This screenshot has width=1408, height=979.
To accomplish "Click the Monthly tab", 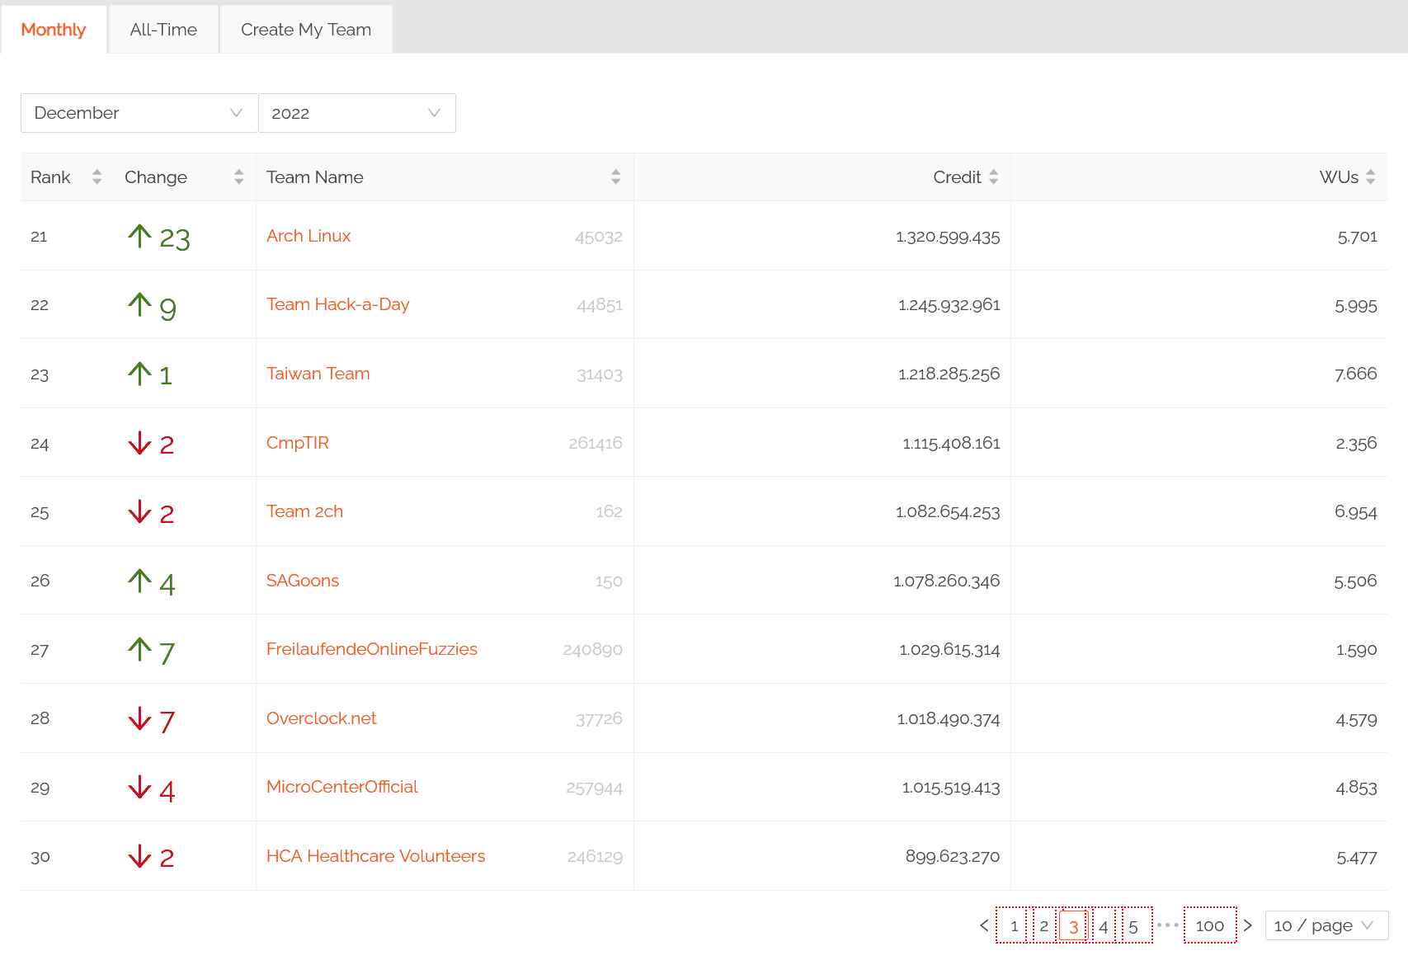I will (54, 30).
